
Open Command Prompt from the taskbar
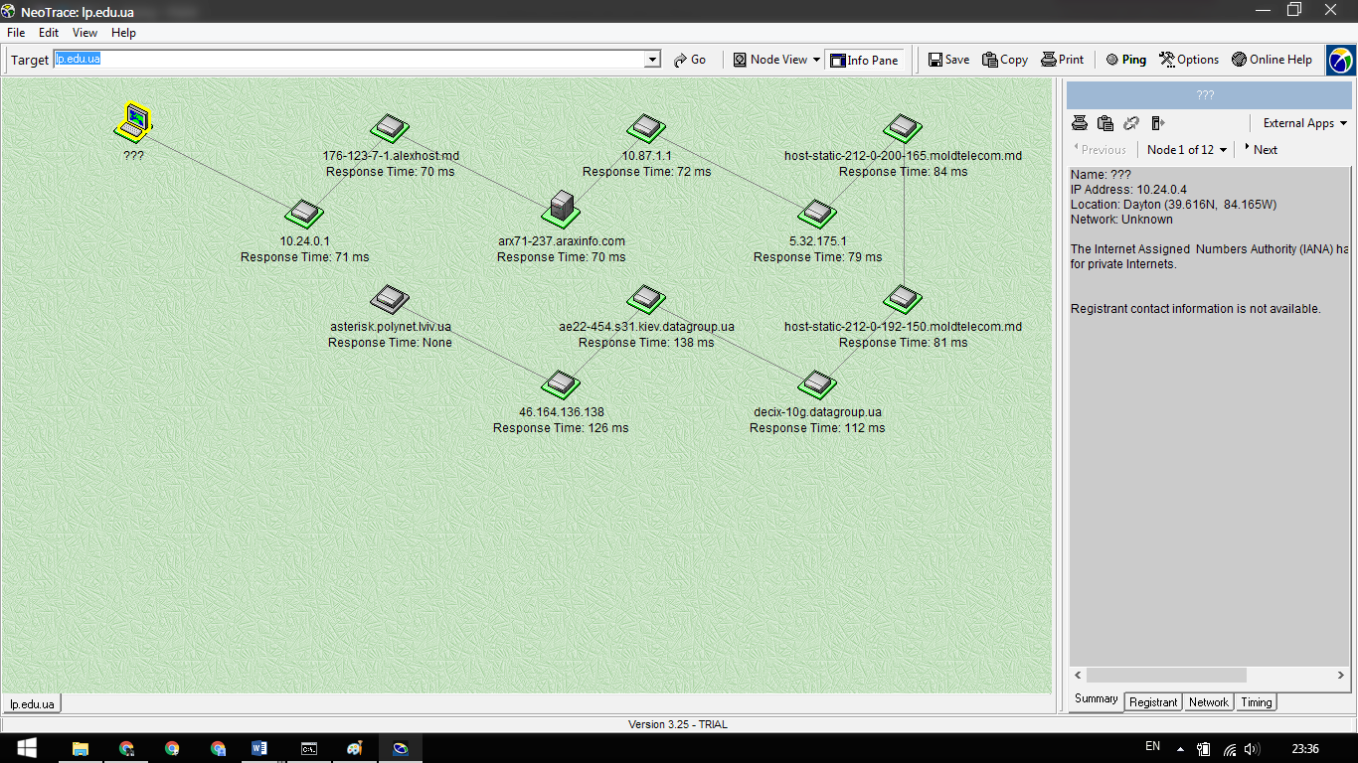(309, 748)
